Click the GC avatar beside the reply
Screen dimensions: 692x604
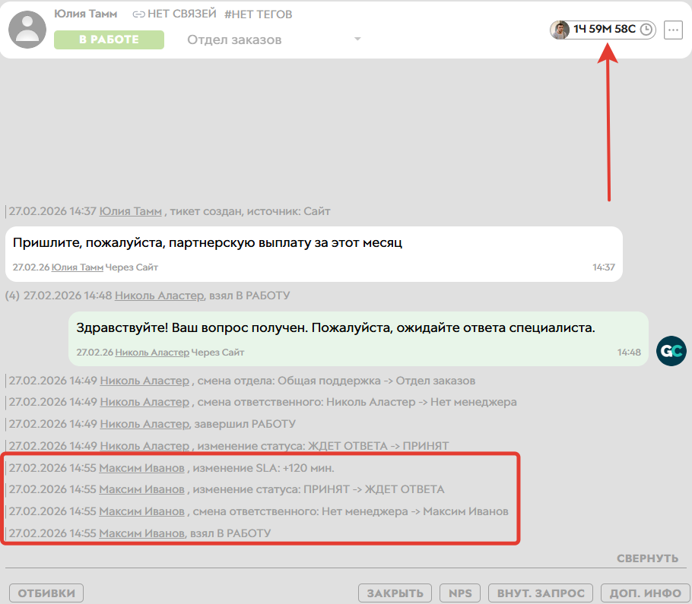(x=671, y=351)
